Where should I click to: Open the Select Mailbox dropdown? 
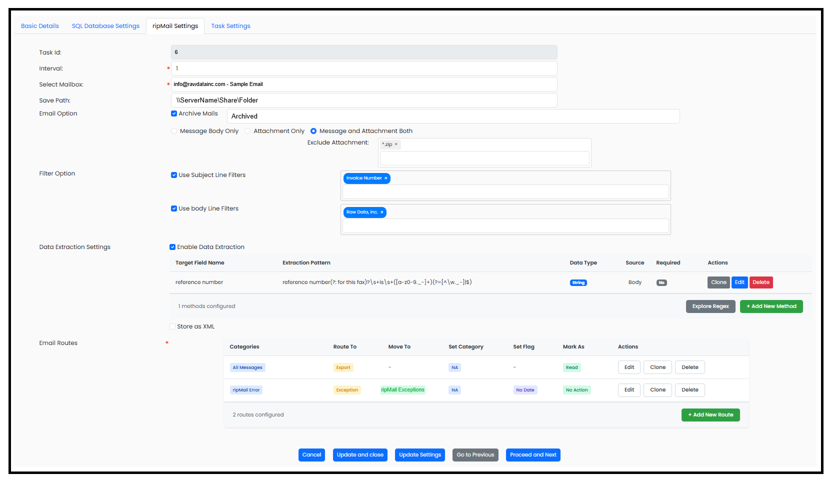[363, 84]
